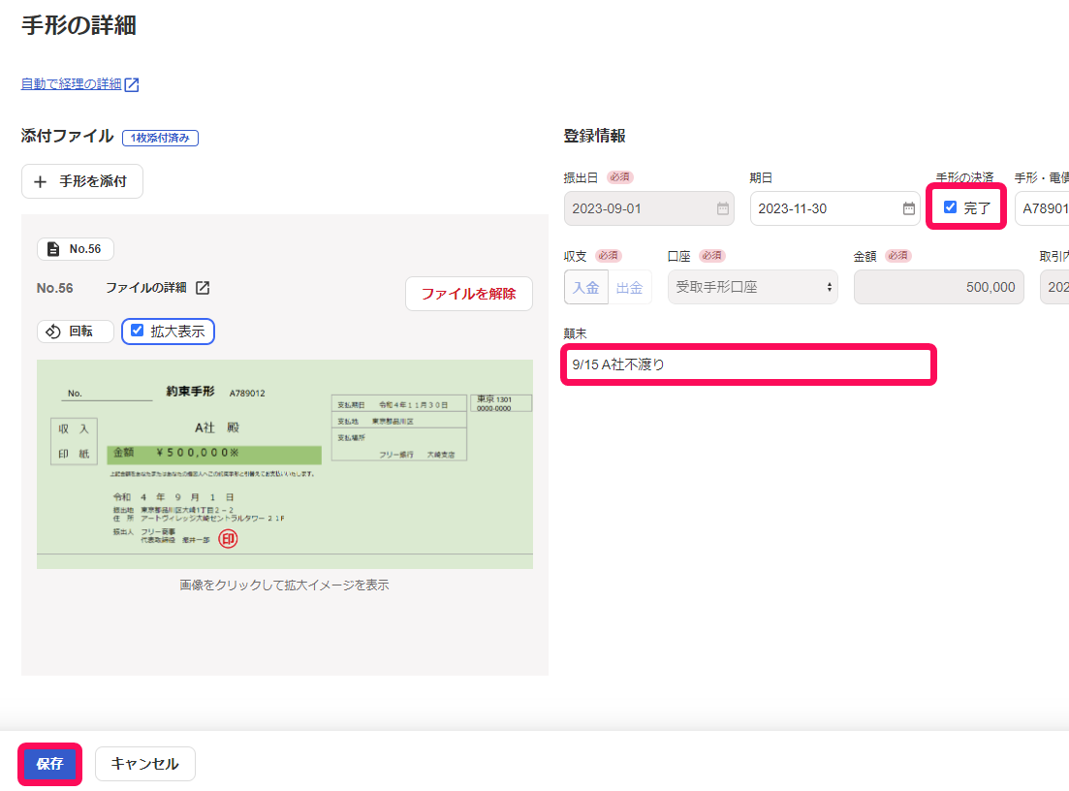Image resolution: width=1069 pixels, height=791 pixels.
Task: Click external-link icon beside ファイルの詳細
Action: 203,288
